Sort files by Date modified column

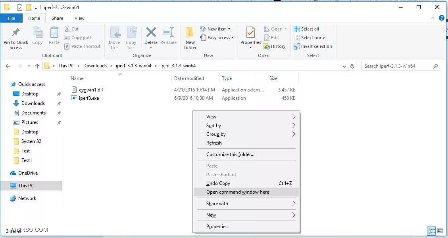pos(195,78)
